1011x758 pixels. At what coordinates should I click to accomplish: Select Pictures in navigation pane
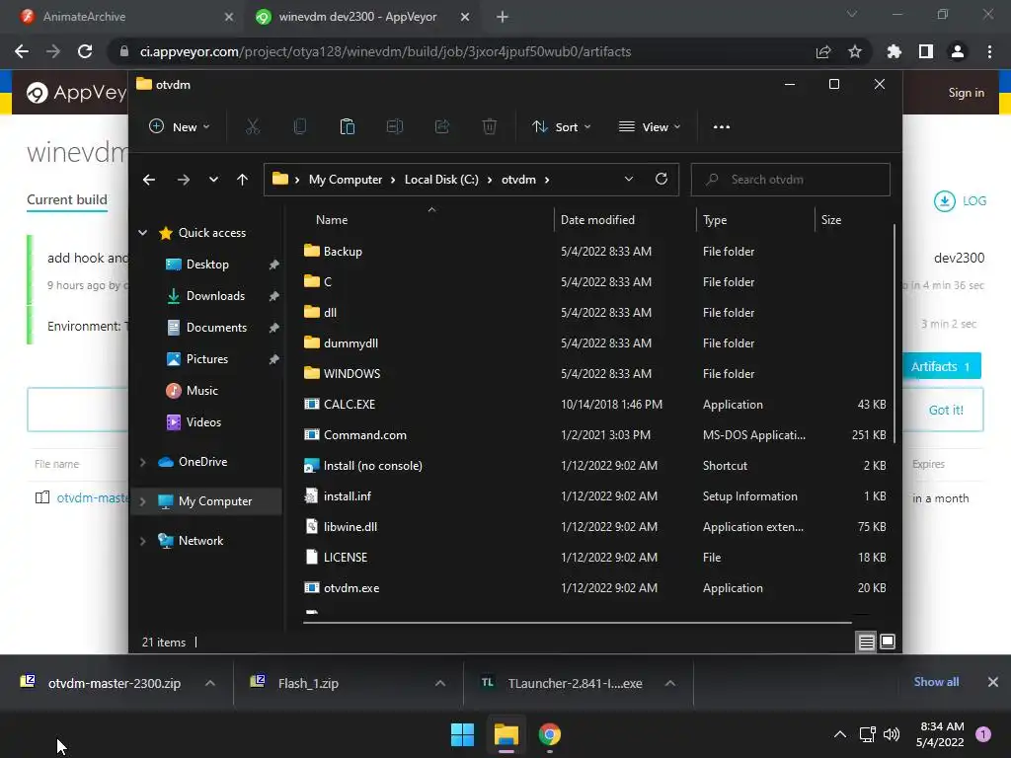pyautogui.click(x=206, y=359)
